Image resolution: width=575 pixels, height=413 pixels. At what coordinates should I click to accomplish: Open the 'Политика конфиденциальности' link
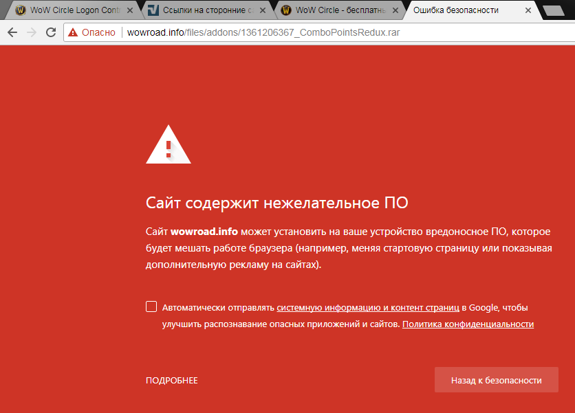point(468,324)
